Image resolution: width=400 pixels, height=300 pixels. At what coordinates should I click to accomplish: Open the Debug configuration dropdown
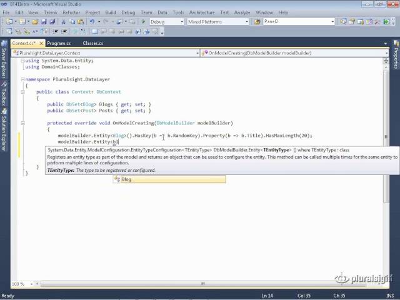coord(182,22)
